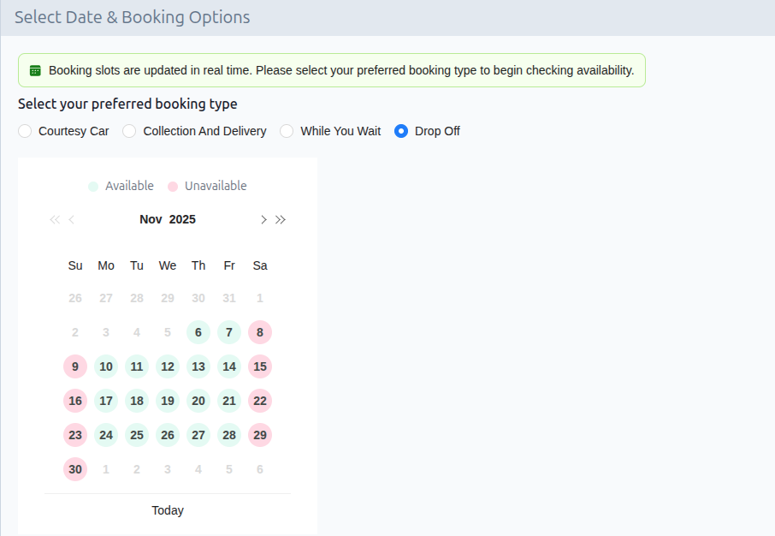Image resolution: width=775 pixels, height=536 pixels.
Task: Click the green calendar icon in notice
Action: 35,70
